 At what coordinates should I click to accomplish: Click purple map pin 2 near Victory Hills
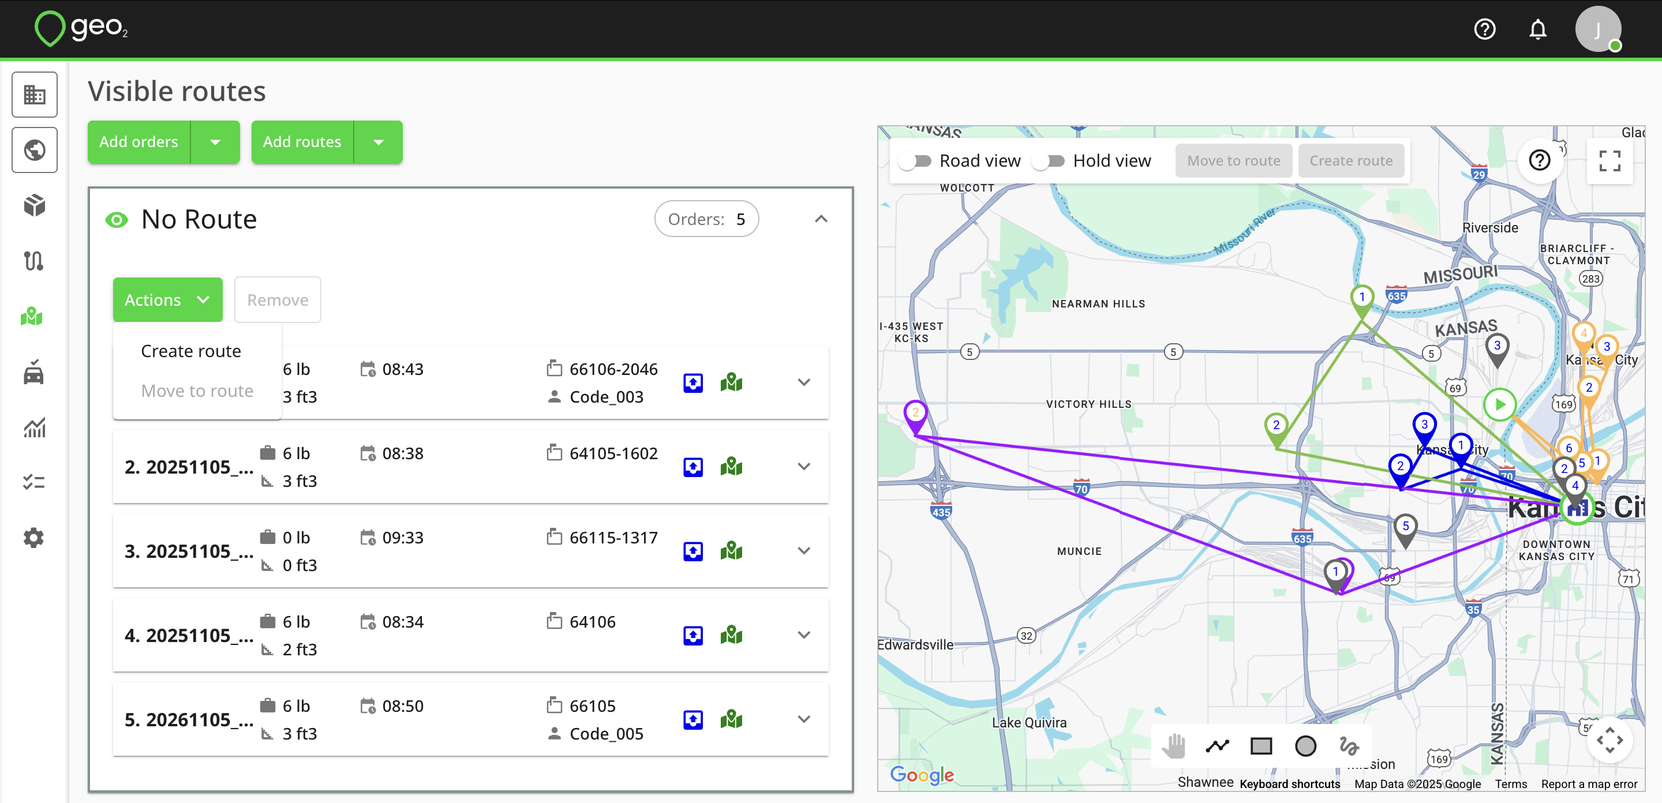(x=915, y=418)
